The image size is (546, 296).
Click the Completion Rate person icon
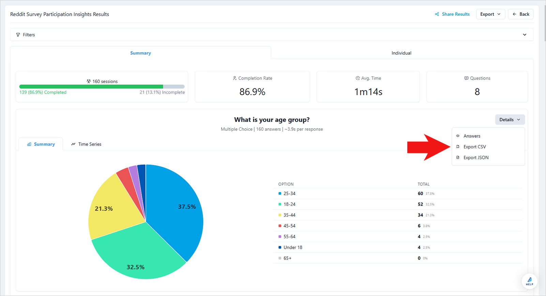[235, 78]
